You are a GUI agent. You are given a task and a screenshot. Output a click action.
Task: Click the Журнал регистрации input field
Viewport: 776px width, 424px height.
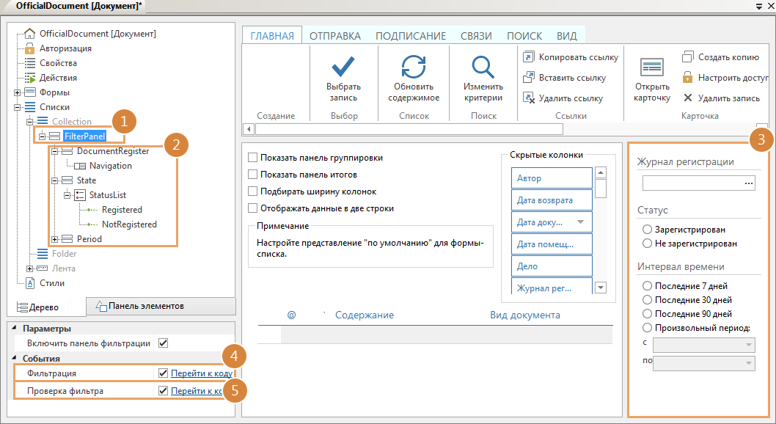[692, 183]
